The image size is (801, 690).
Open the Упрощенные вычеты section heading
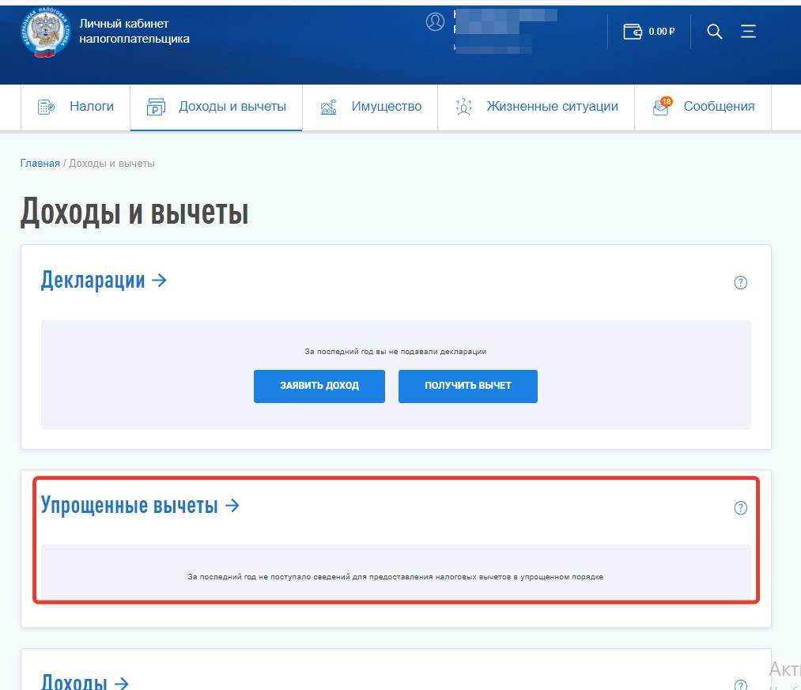[140, 505]
